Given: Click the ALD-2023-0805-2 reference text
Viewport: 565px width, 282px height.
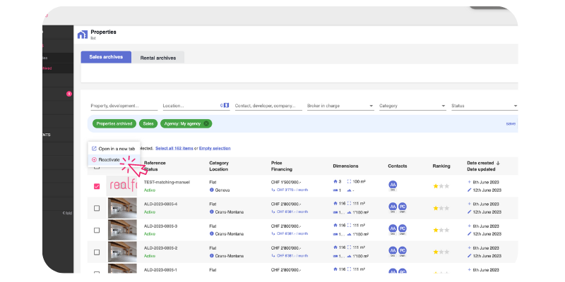Looking at the screenshot, I should (161, 248).
